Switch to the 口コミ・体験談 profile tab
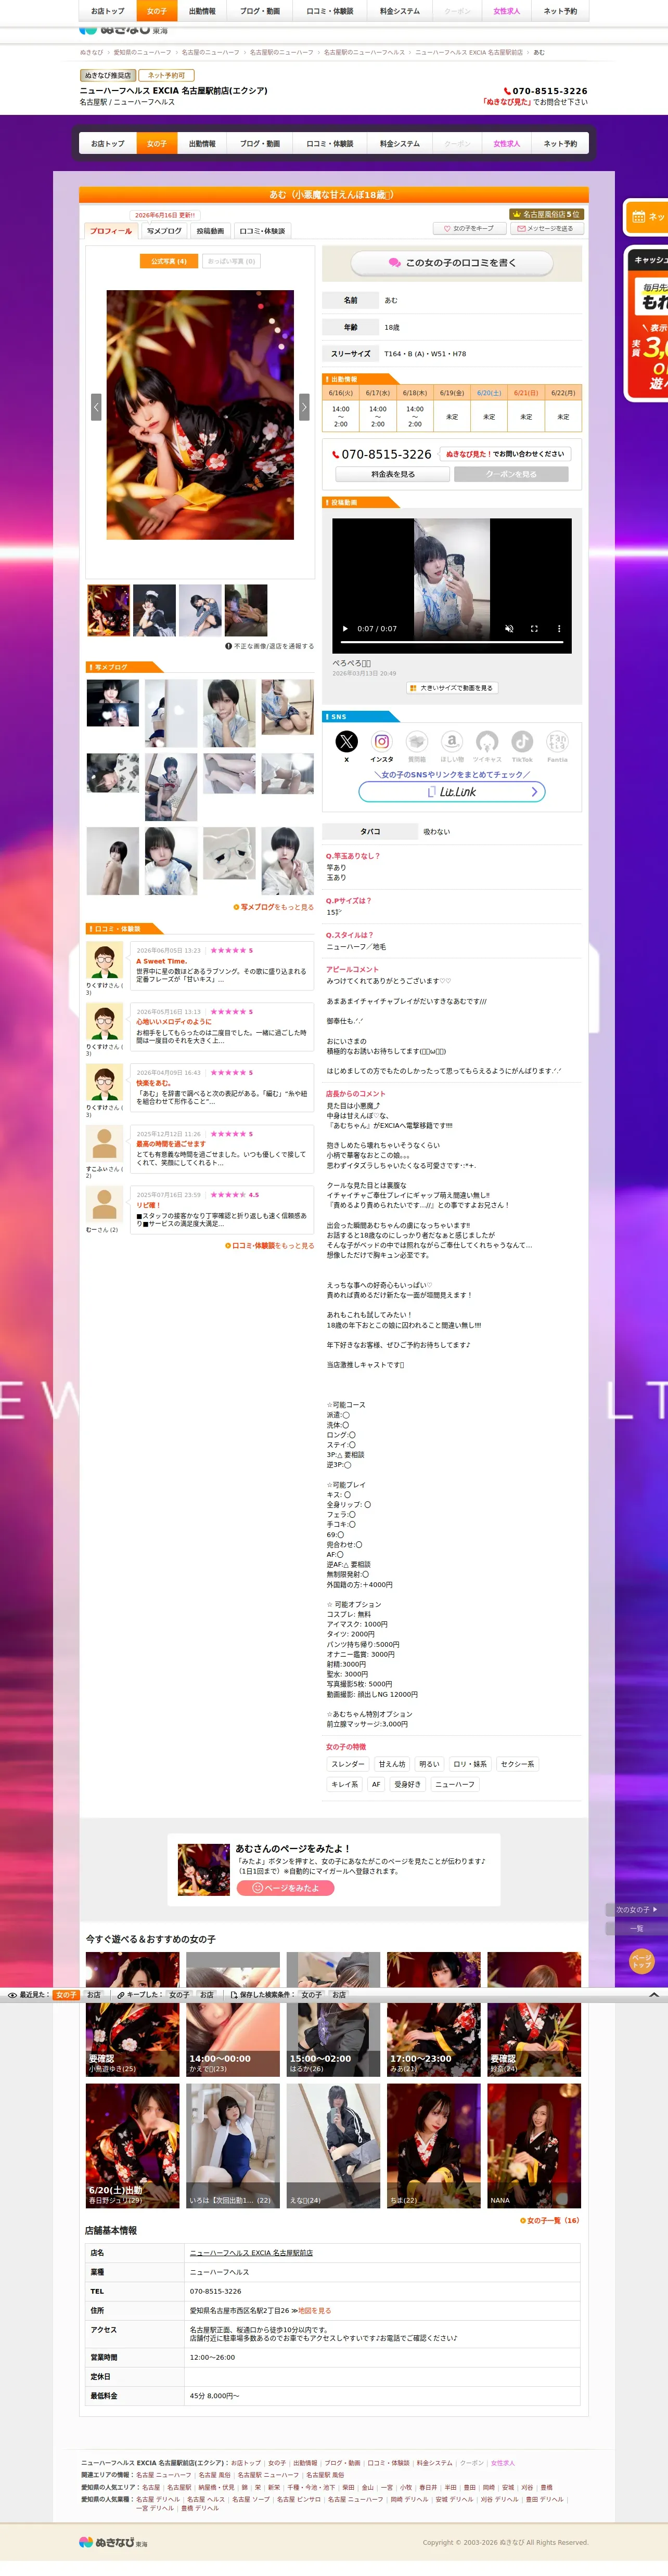 pos(262,231)
